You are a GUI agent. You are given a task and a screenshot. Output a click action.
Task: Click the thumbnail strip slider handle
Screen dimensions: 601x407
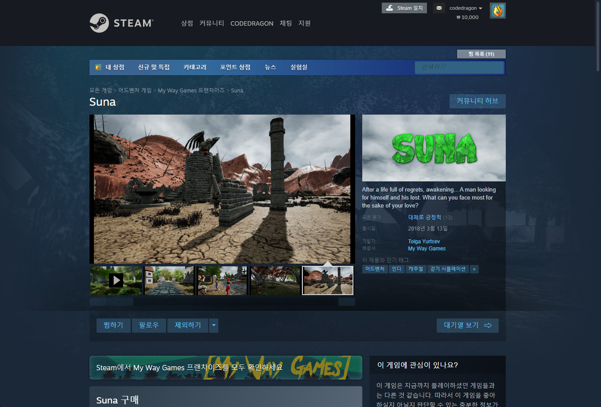tap(120, 302)
